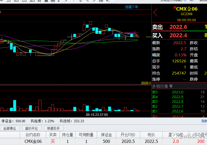Click the 现手 value 1

(185, 67)
